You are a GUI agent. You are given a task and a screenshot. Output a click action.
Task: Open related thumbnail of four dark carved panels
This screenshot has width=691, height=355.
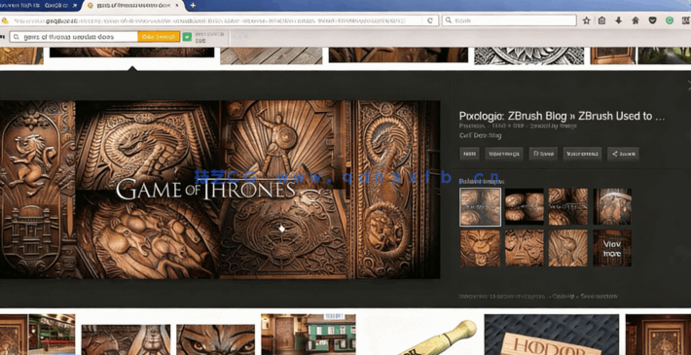(525, 207)
